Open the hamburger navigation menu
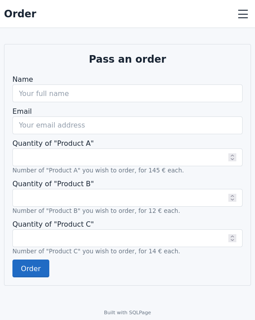Viewport: 255px width, 320px height. point(243,14)
